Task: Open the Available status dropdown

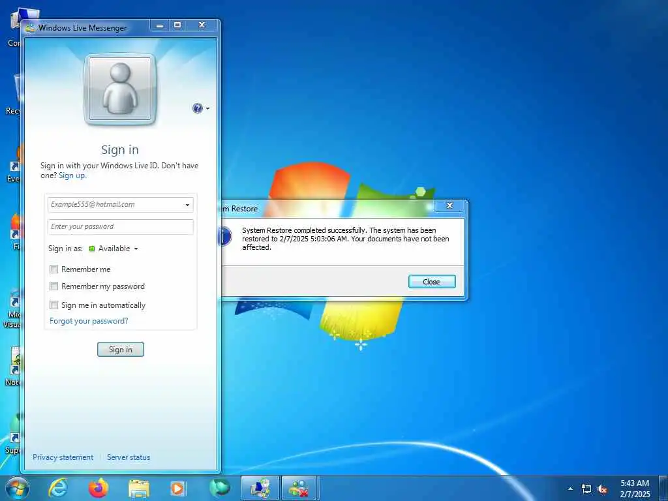Action: (113, 249)
